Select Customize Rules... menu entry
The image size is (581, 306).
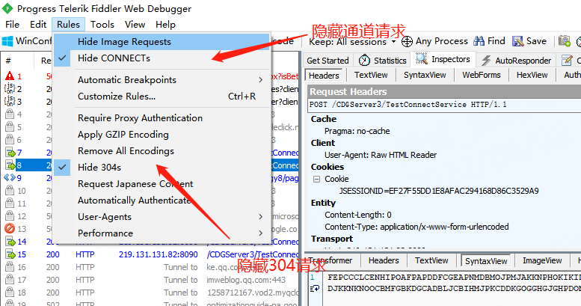coord(162,97)
